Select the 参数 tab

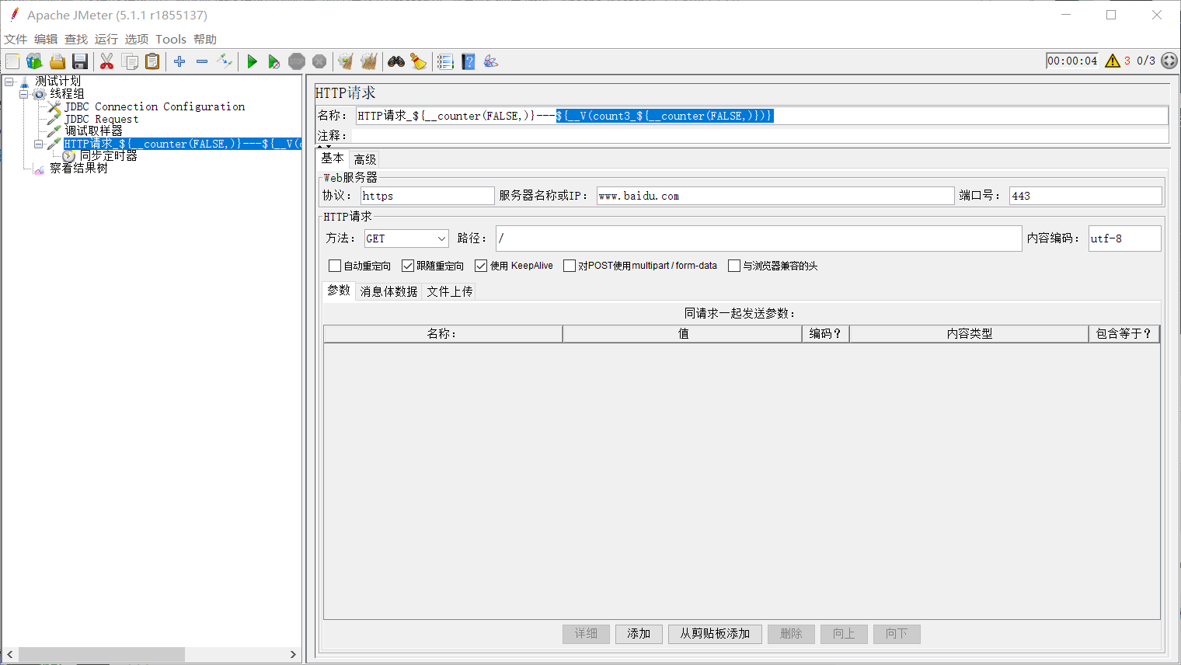pyautogui.click(x=339, y=291)
